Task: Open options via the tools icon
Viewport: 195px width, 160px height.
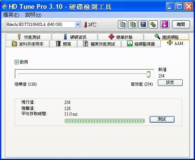Action: (x=153, y=24)
